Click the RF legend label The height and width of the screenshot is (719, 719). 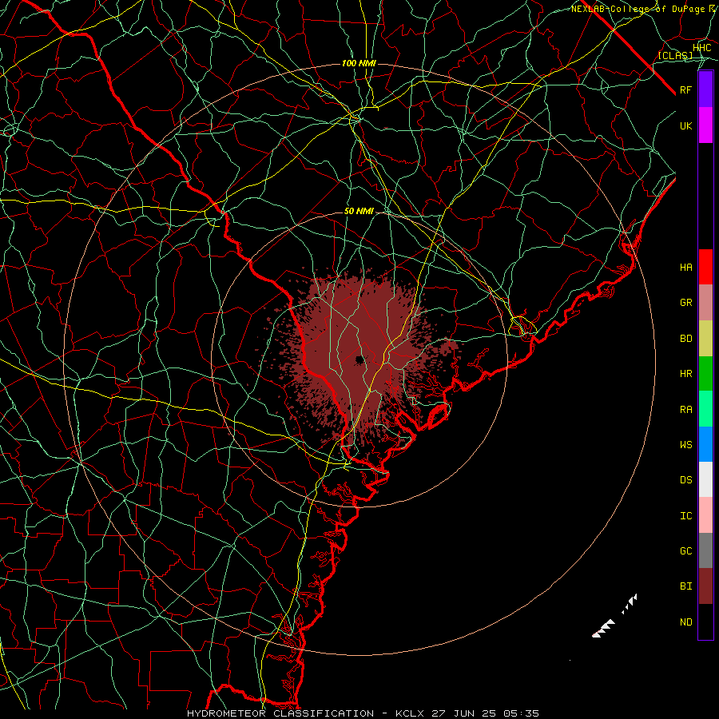pyautogui.click(x=685, y=89)
